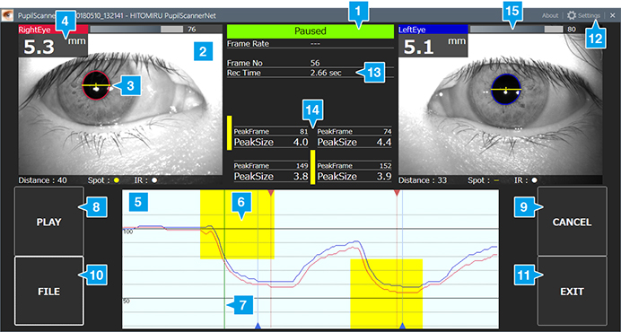Screen dimensions: 621x332
Task: Click the red pupil circle on right eye
Action: click(96, 85)
